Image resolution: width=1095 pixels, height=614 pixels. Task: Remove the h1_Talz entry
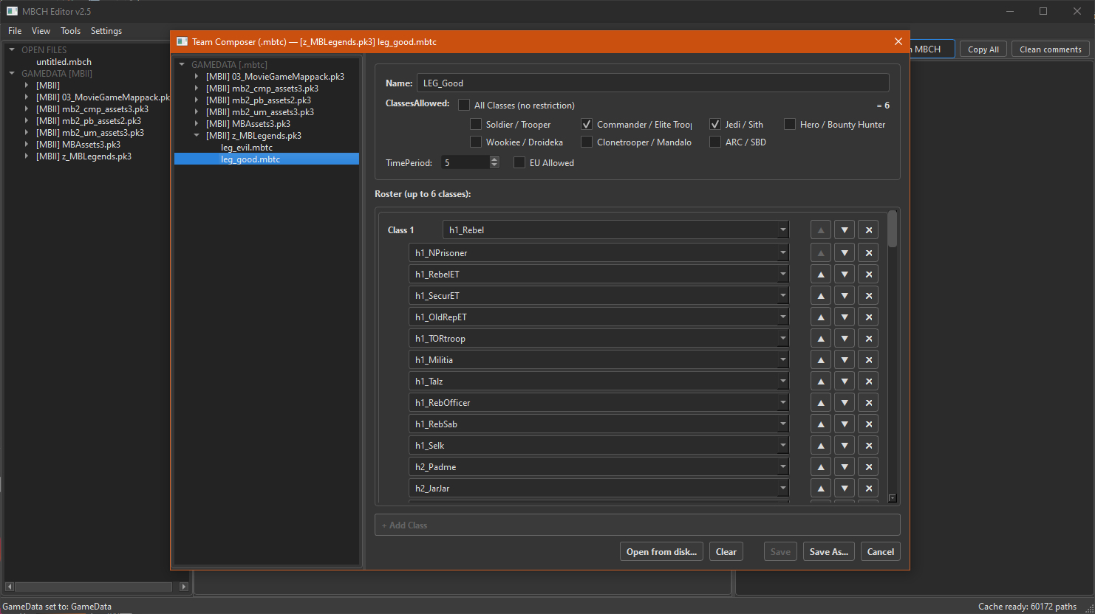pos(869,381)
